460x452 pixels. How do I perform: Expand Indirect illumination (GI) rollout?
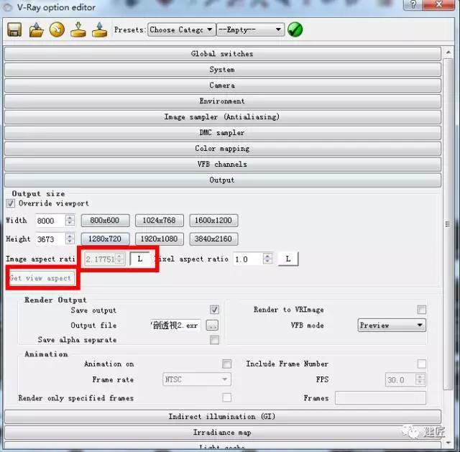pos(223,417)
